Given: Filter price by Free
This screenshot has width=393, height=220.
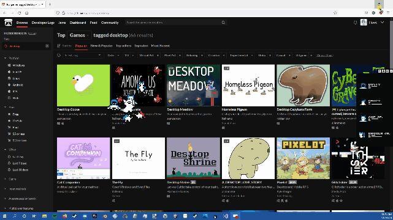Looking at the screenshot, I should [x=15, y=114].
